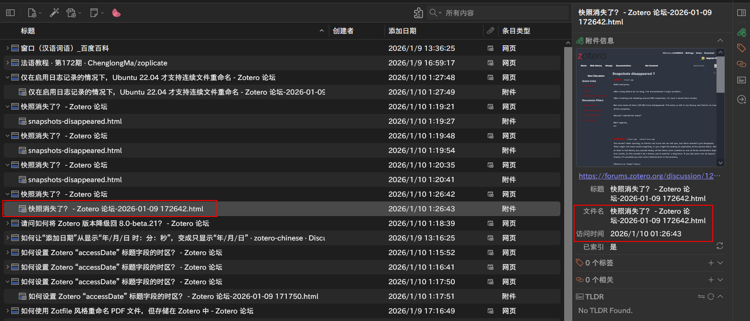Click the webpage icon of 请问如何将 row
750x321 pixels.
pos(15,224)
